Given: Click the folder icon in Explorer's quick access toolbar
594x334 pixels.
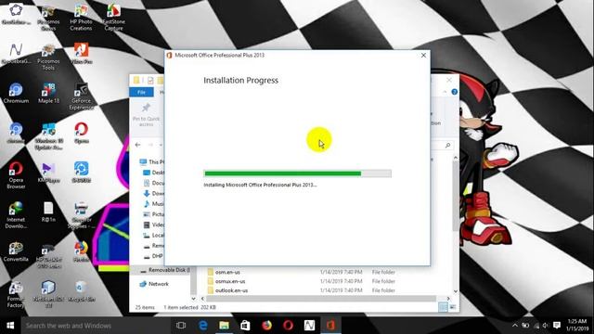Looking at the screenshot, I should (x=136, y=80).
